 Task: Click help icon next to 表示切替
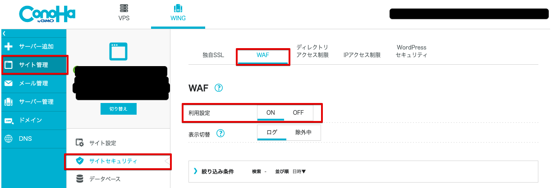point(220,134)
